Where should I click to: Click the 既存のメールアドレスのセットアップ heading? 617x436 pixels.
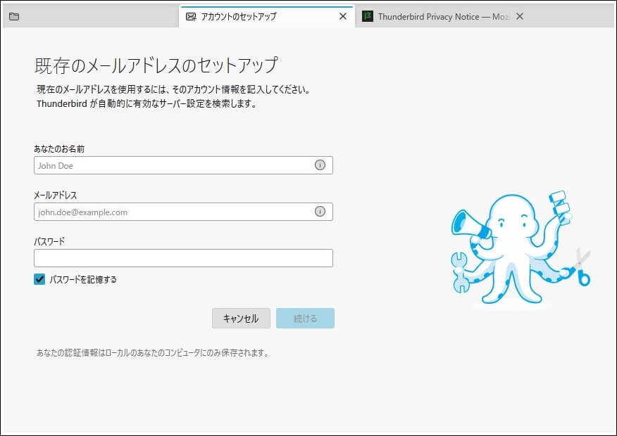pos(156,65)
